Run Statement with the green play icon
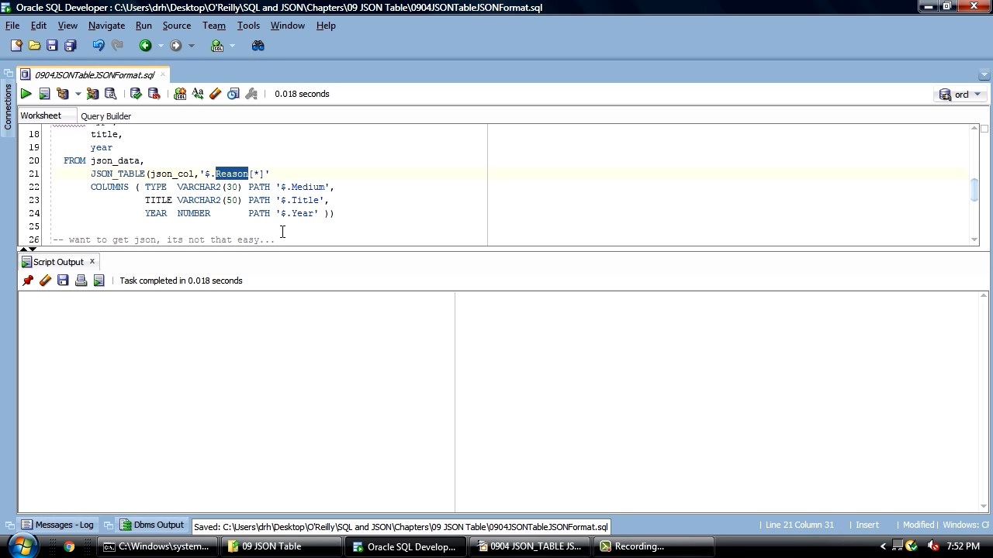993x558 pixels. click(x=26, y=94)
